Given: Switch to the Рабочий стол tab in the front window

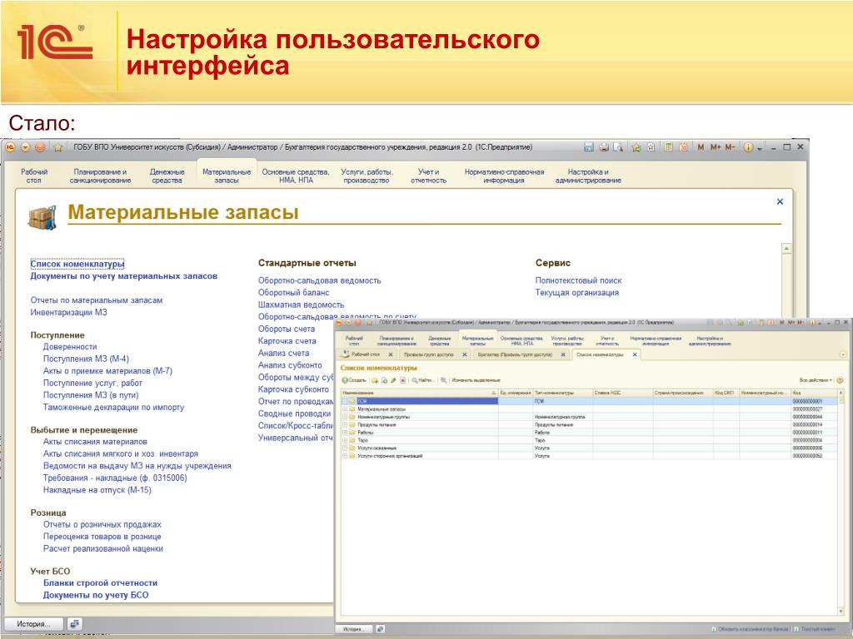Looking at the screenshot, I should (366, 354).
